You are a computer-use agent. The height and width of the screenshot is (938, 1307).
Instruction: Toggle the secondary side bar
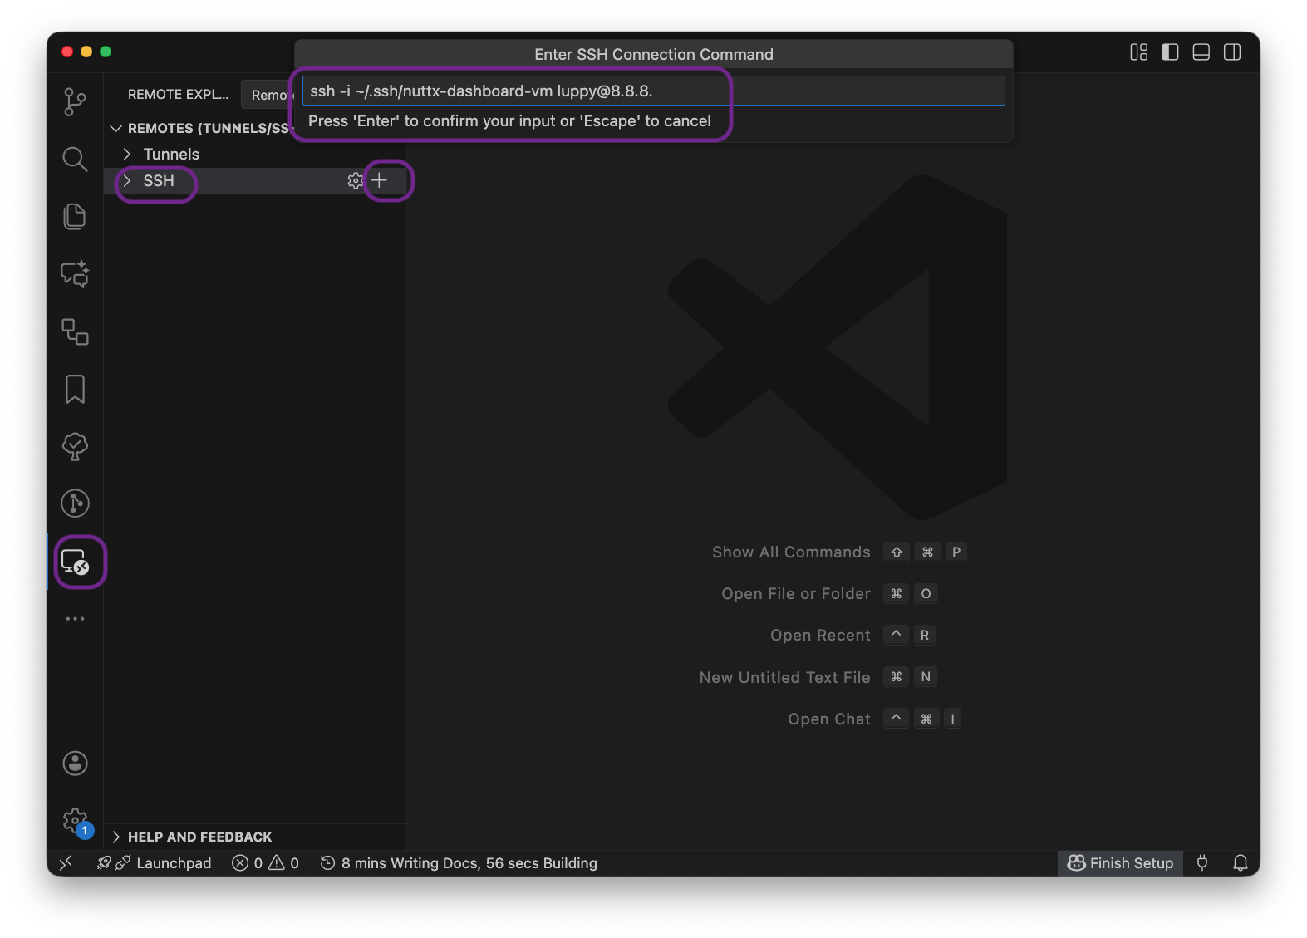[x=1232, y=52]
